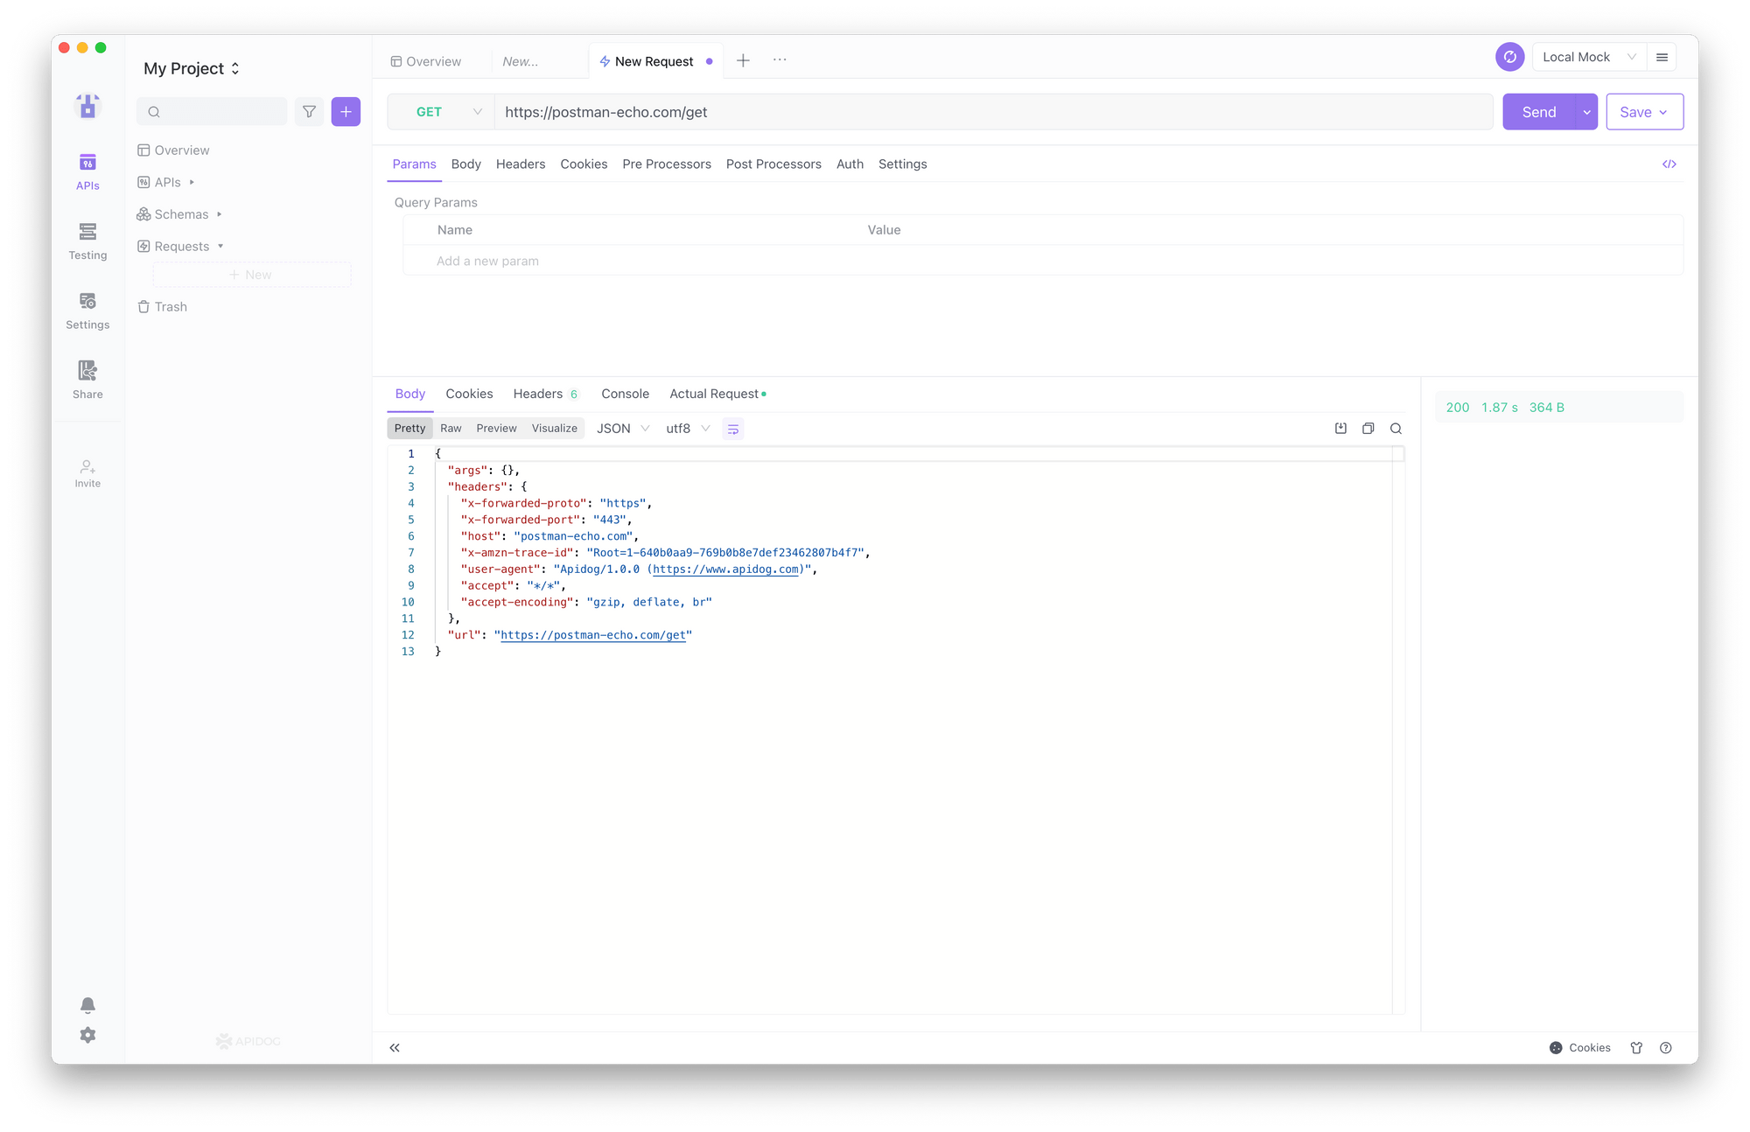Click the Save button

tap(1635, 112)
